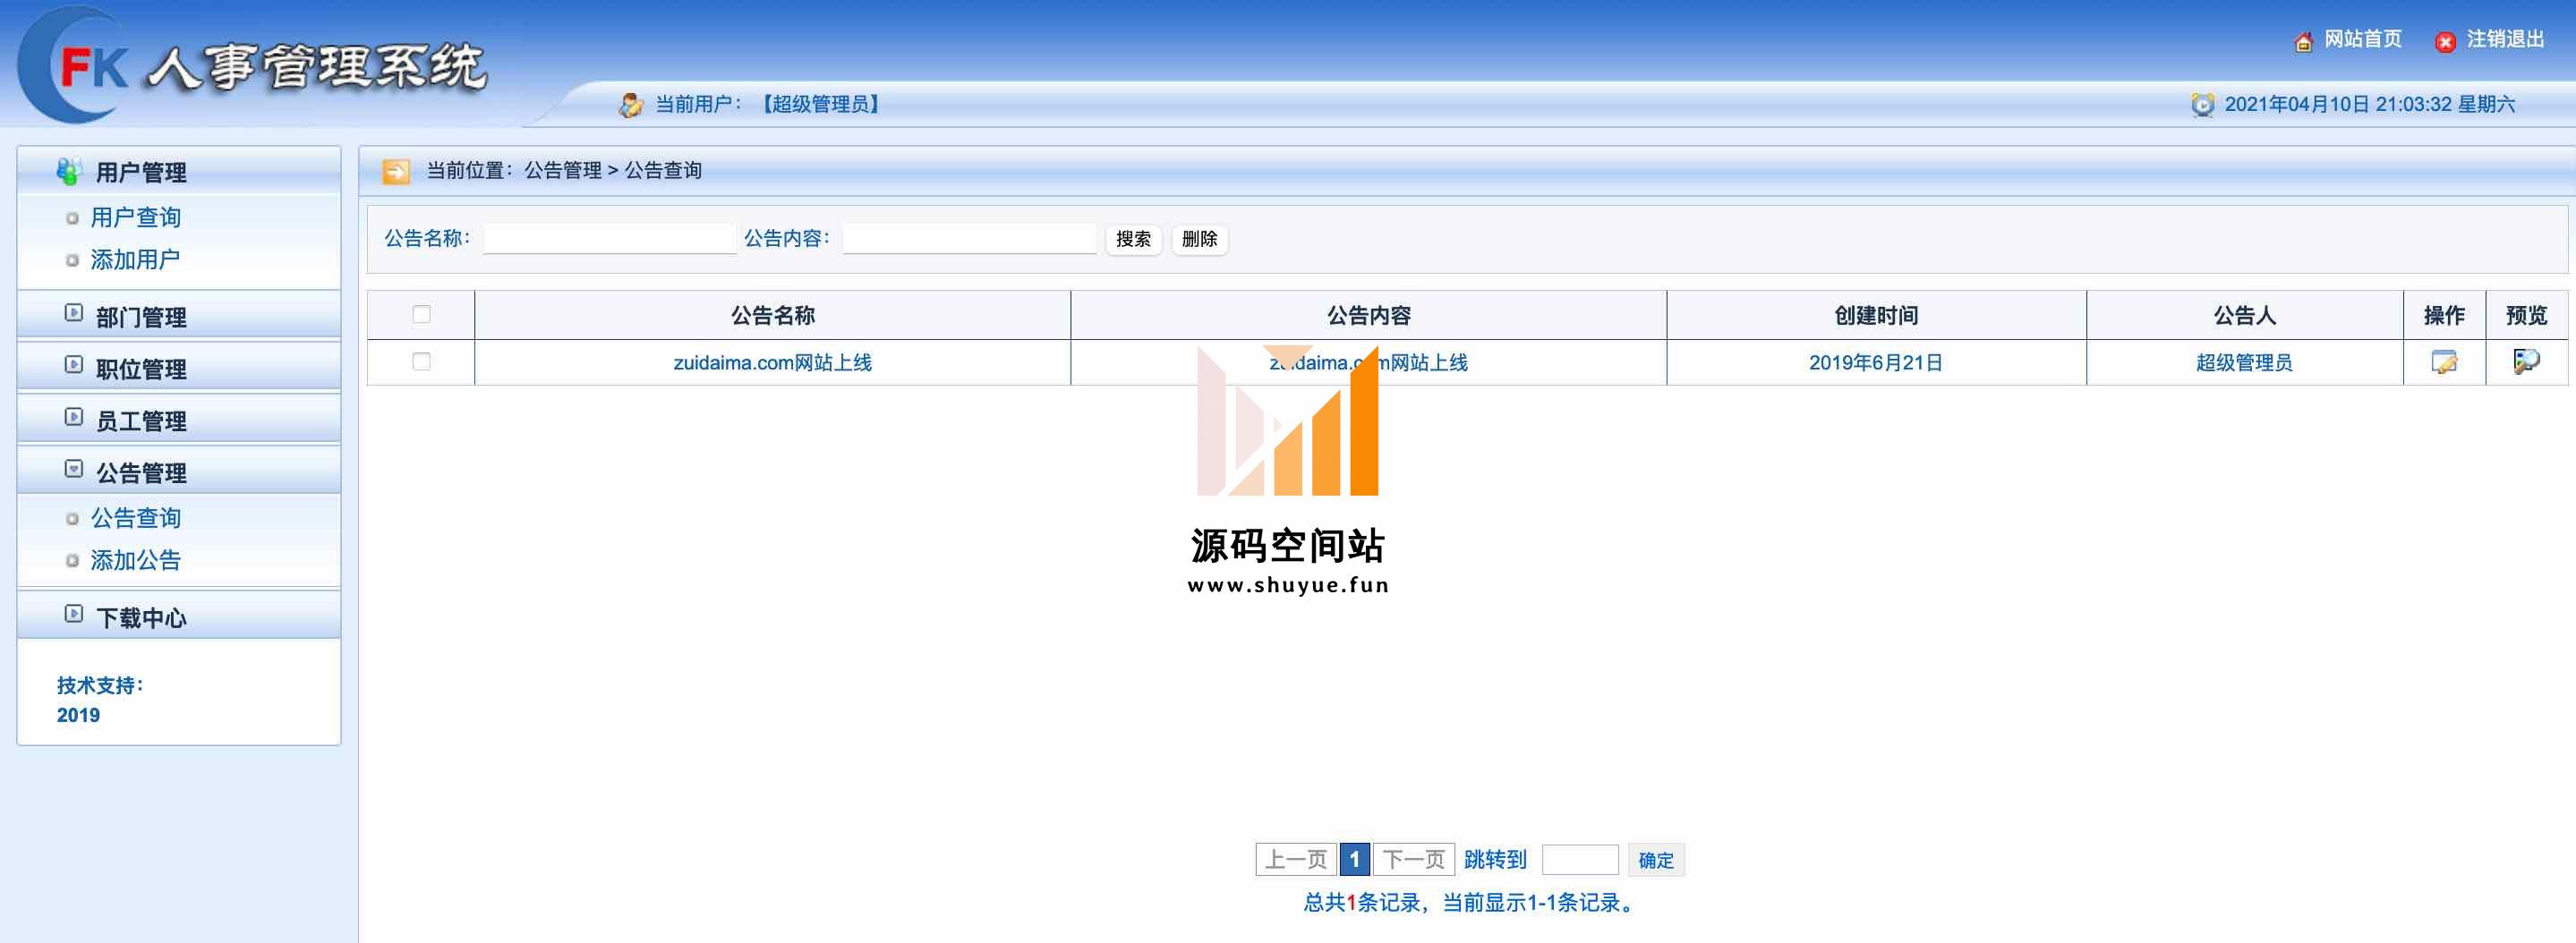Click the 下一页 next page button
Screen dimensions: 2576x943
[1413, 859]
